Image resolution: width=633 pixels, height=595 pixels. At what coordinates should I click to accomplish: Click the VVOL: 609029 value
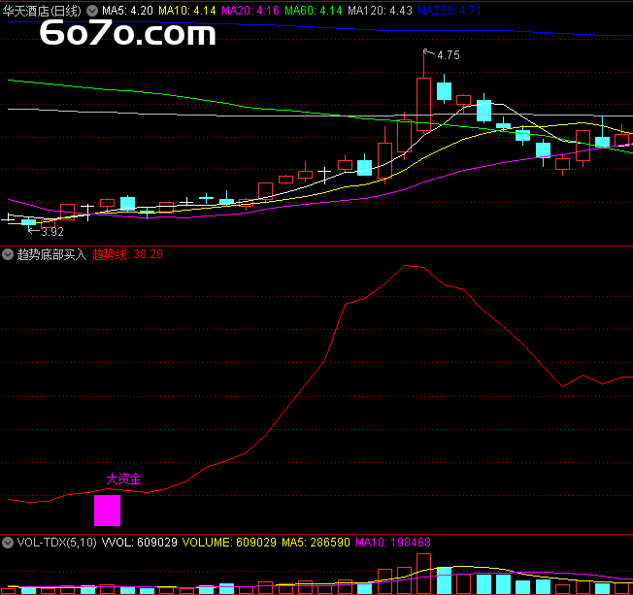tap(139, 543)
